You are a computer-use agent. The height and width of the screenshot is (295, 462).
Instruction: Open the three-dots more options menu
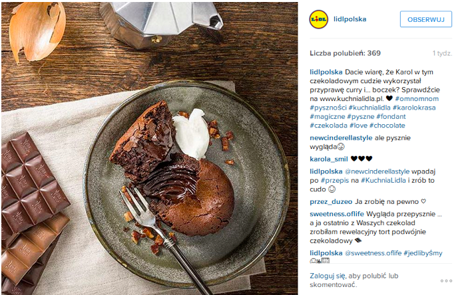coord(446,281)
